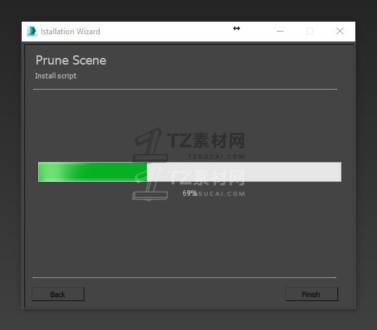Minimize the Installation Wizard window

(280, 31)
